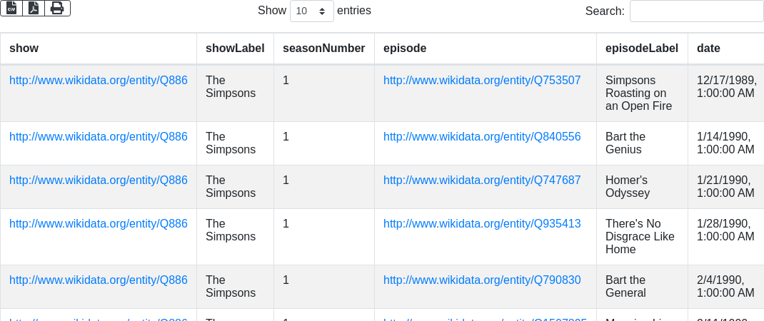
Task: Open episode link Q935413
Action: point(482,224)
